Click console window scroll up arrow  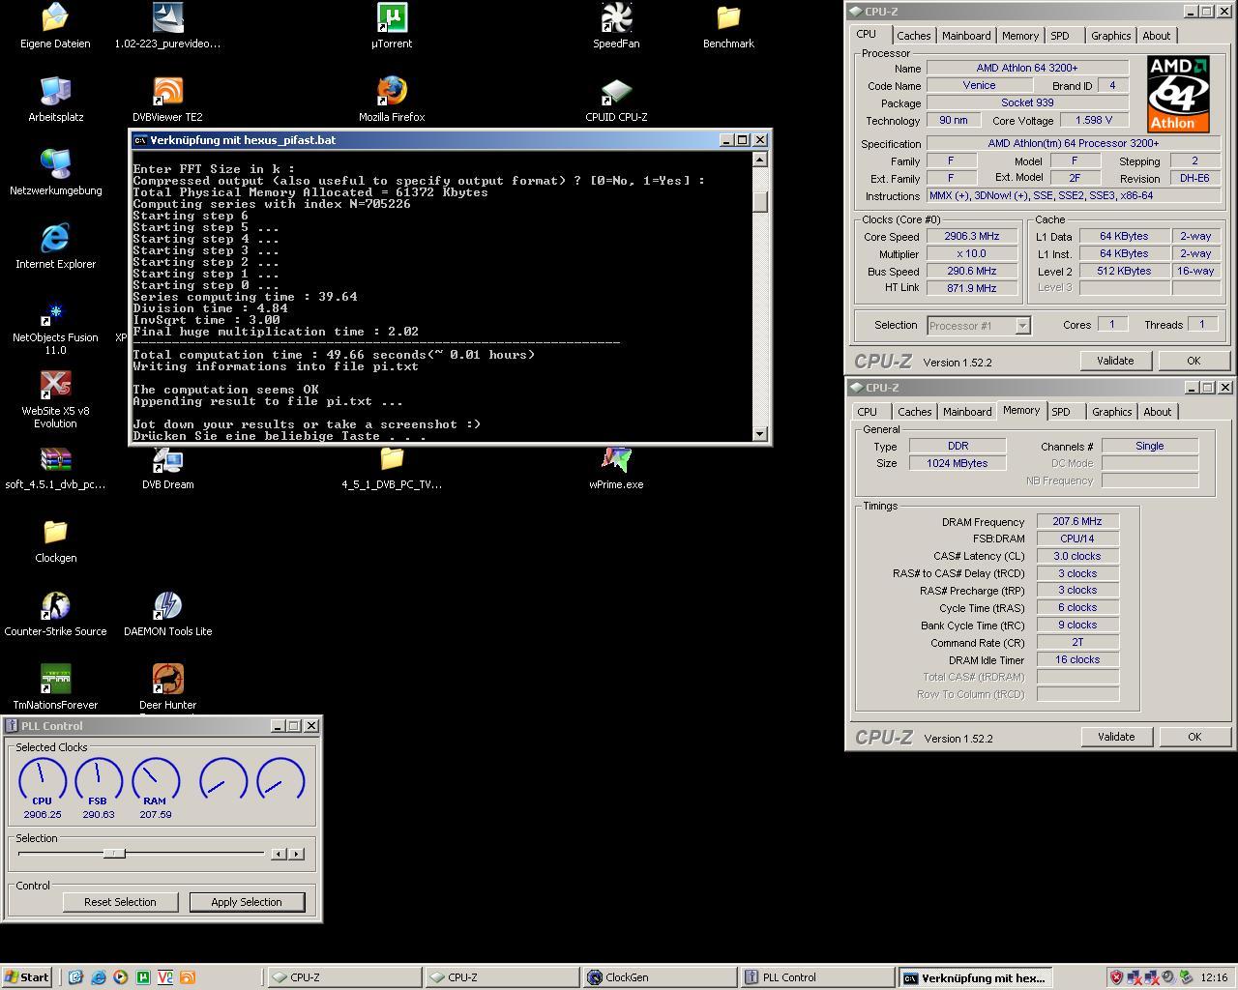tap(760, 160)
